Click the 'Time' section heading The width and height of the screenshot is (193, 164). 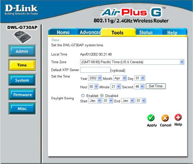(x=55, y=40)
